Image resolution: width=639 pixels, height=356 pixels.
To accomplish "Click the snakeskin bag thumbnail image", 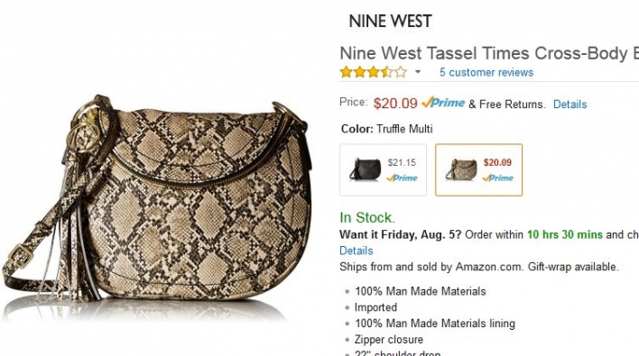I will click(461, 169).
